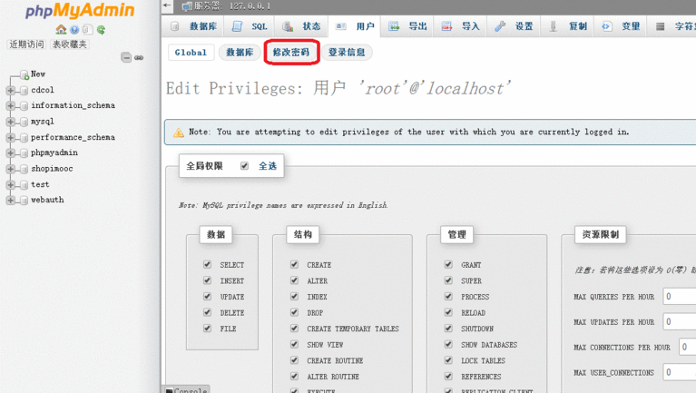696x393 pixels.
Task: Uncheck the CREATE privilege checkbox
Action: pos(294,265)
